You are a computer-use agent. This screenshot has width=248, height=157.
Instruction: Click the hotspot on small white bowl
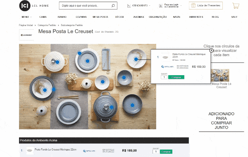click(x=103, y=82)
